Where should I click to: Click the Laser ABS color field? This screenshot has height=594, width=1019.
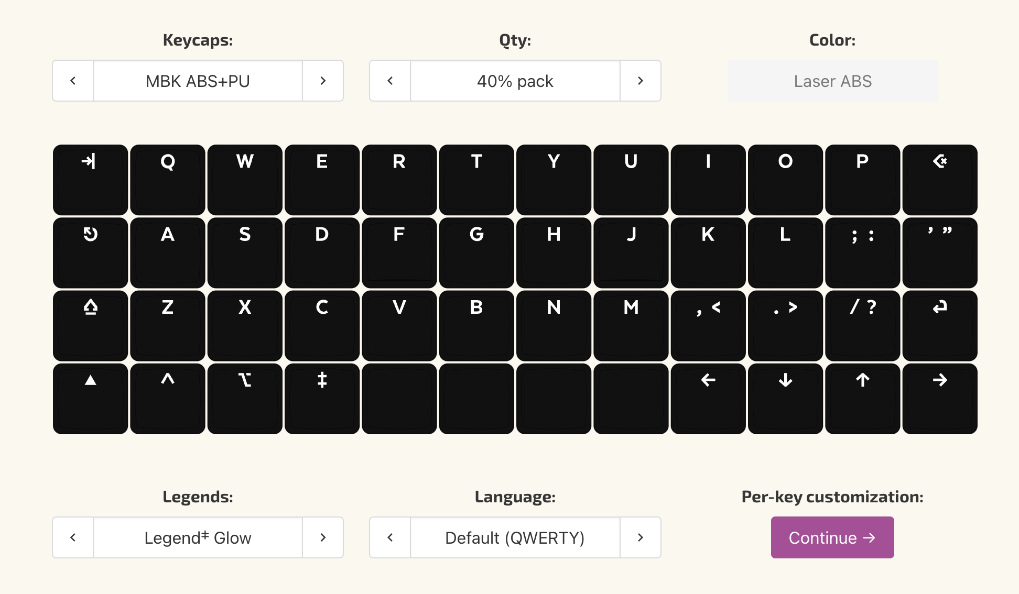832,81
